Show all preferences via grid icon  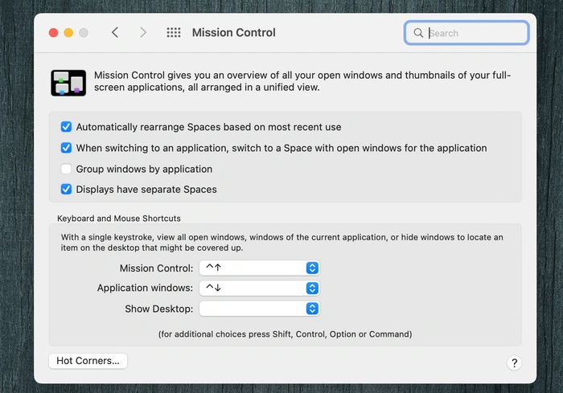[x=174, y=33]
